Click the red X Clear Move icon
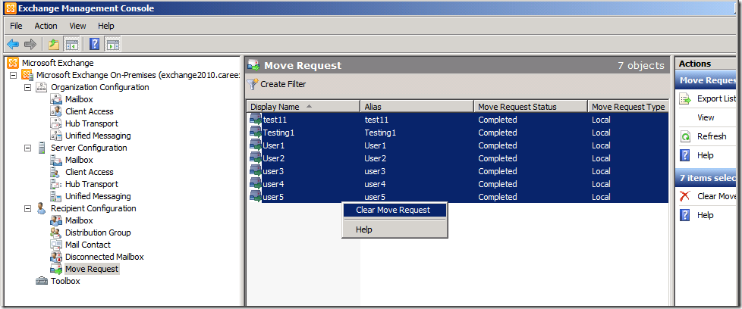The height and width of the screenshot is (309, 742). tap(685, 196)
